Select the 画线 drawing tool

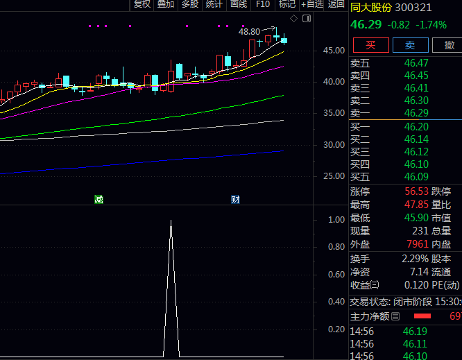tap(239, 4)
